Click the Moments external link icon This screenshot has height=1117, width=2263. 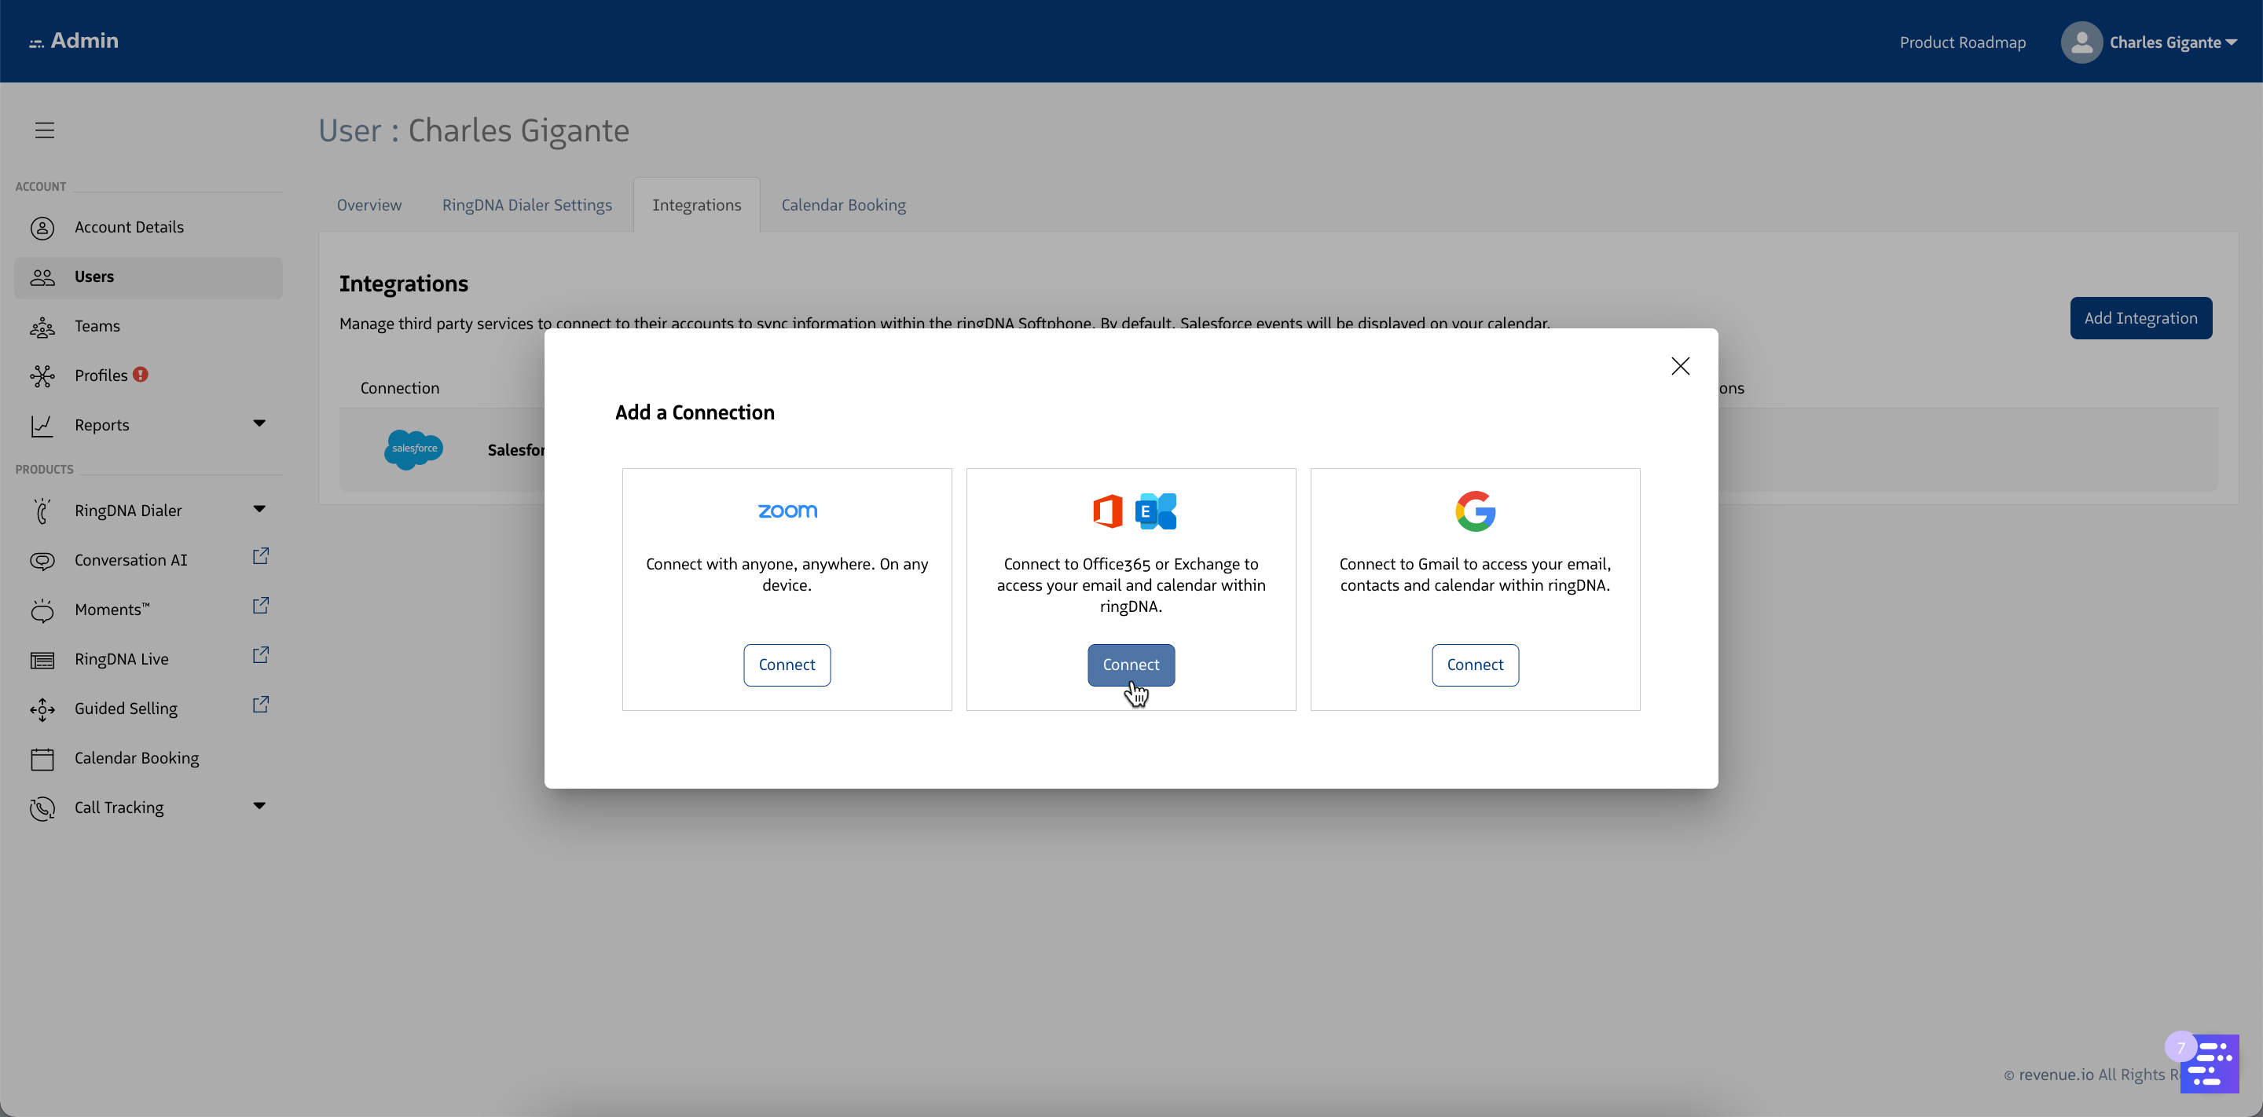pyautogui.click(x=260, y=606)
